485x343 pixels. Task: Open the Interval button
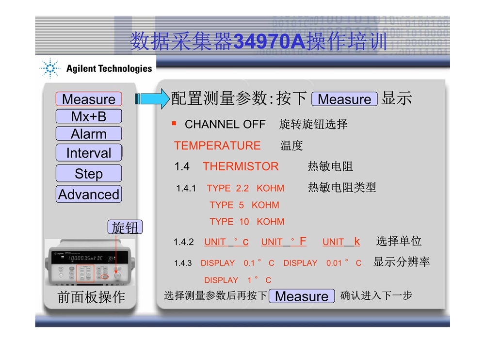tap(89, 153)
